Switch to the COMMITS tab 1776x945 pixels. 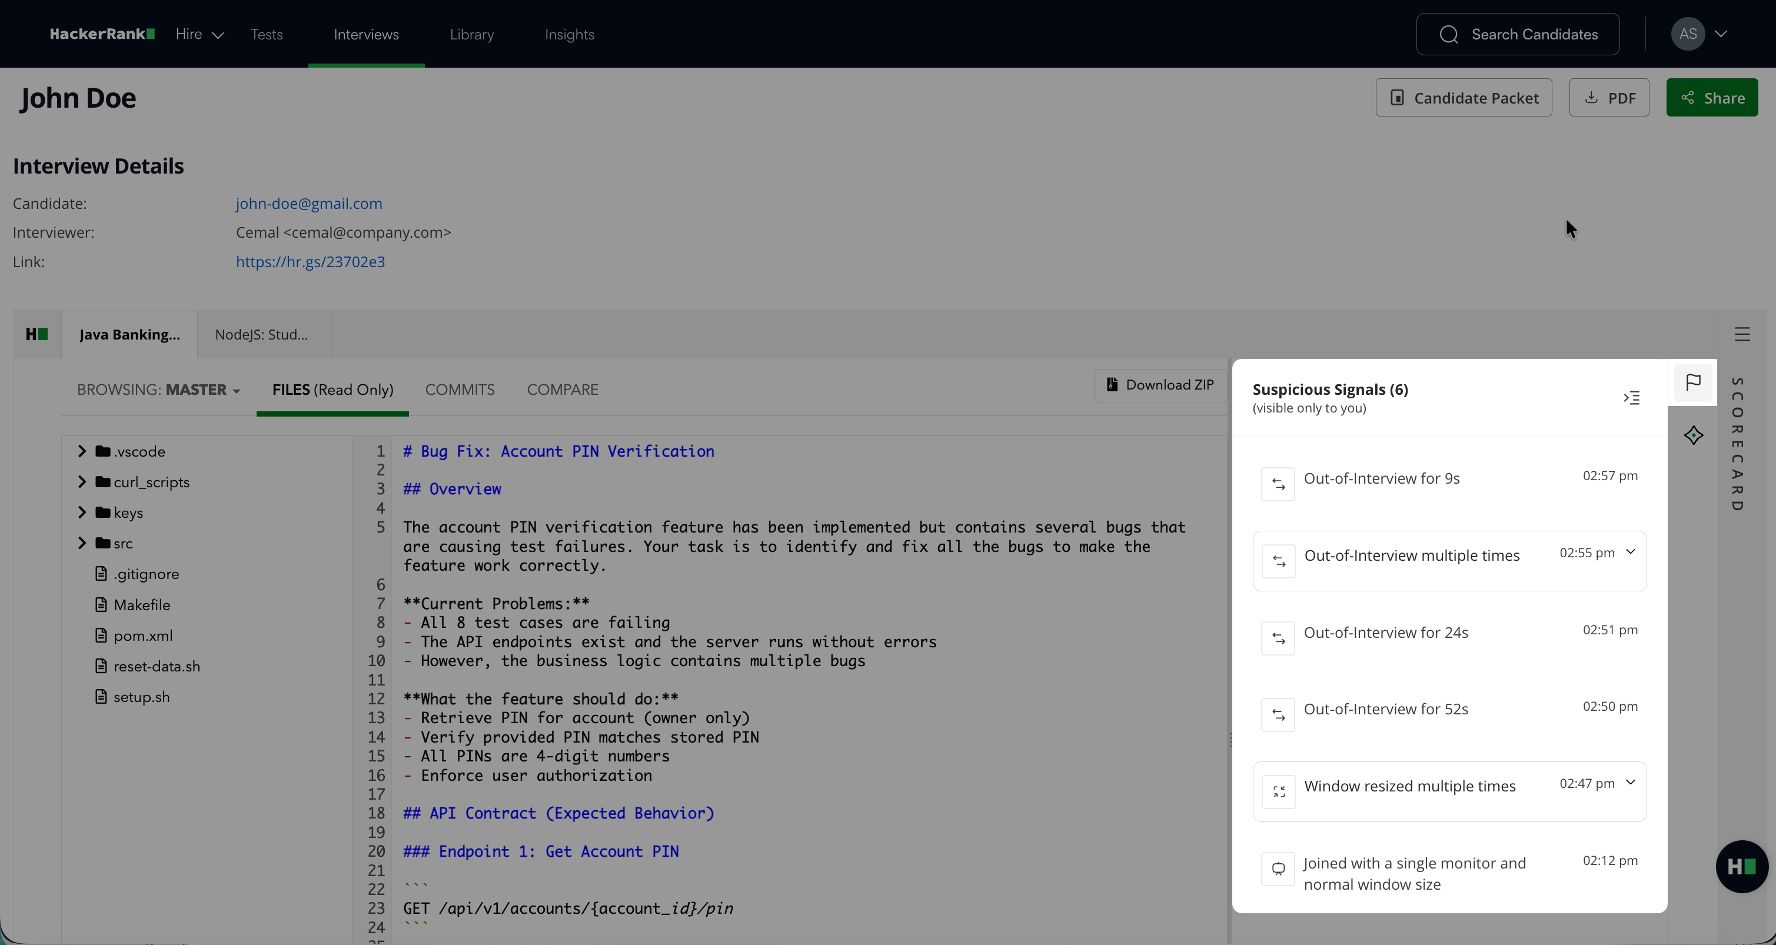coord(460,390)
